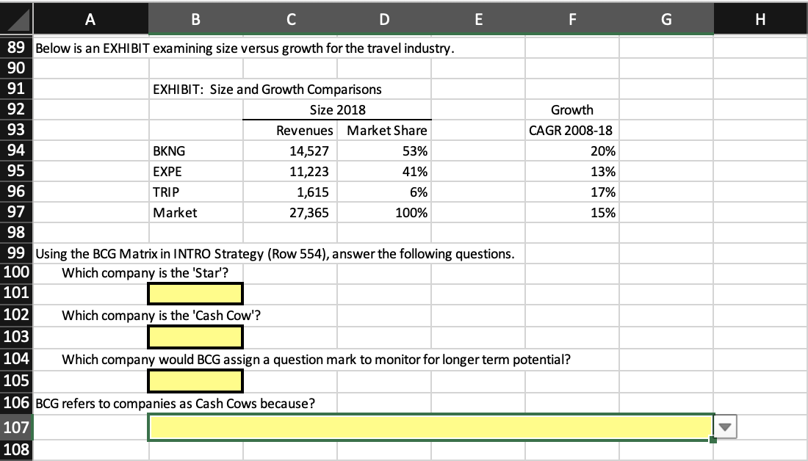Click revenue value 1,615

click(x=290, y=192)
